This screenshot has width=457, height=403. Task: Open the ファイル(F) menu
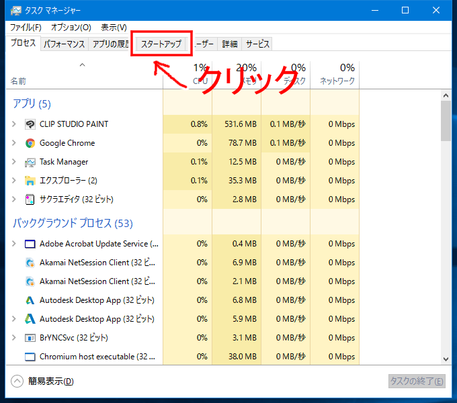[x=26, y=28]
